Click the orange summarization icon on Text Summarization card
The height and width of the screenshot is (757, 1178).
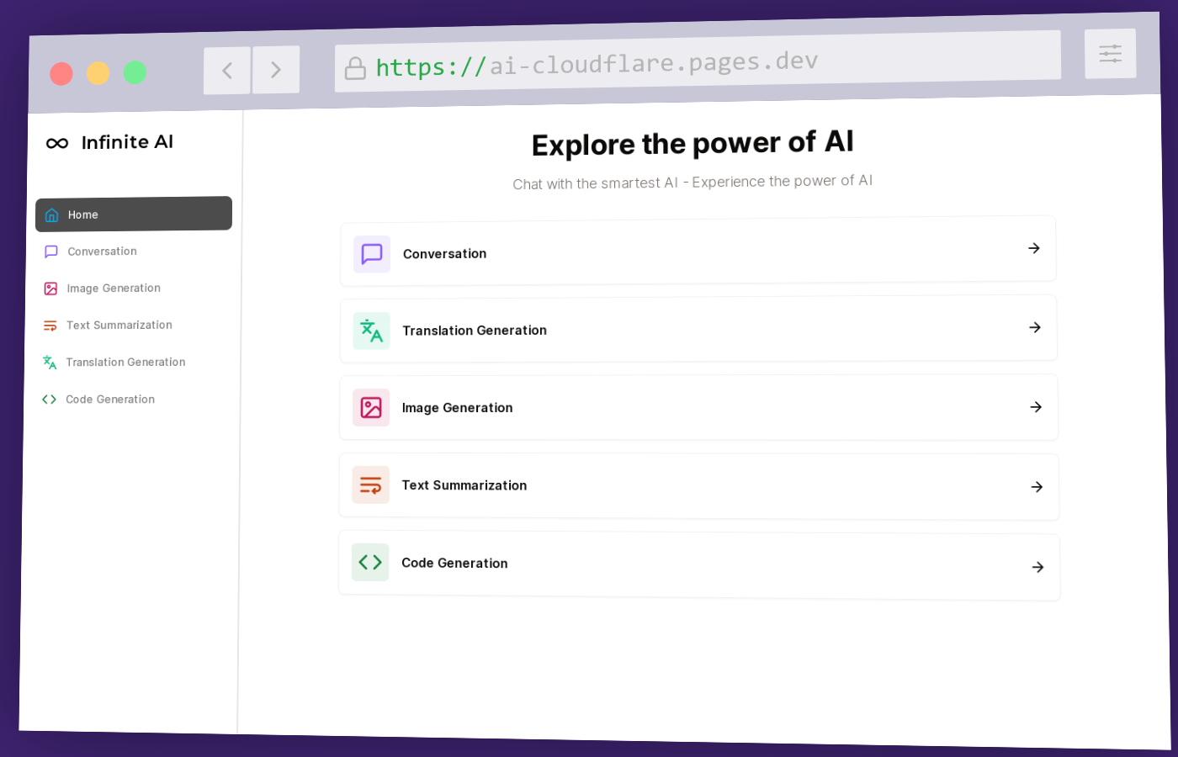click(371, 484)
